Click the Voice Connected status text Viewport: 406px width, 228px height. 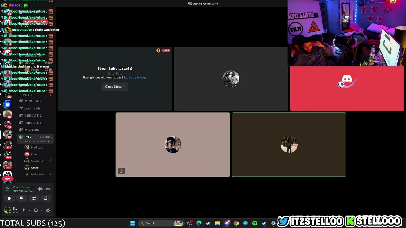pyautogui.click(x=24, y=187)
